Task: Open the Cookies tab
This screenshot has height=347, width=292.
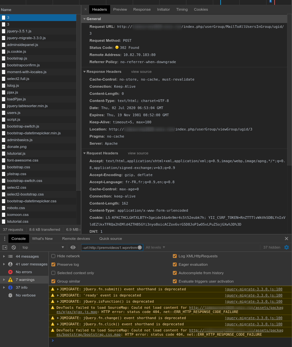Action: (x=201, y=9)
